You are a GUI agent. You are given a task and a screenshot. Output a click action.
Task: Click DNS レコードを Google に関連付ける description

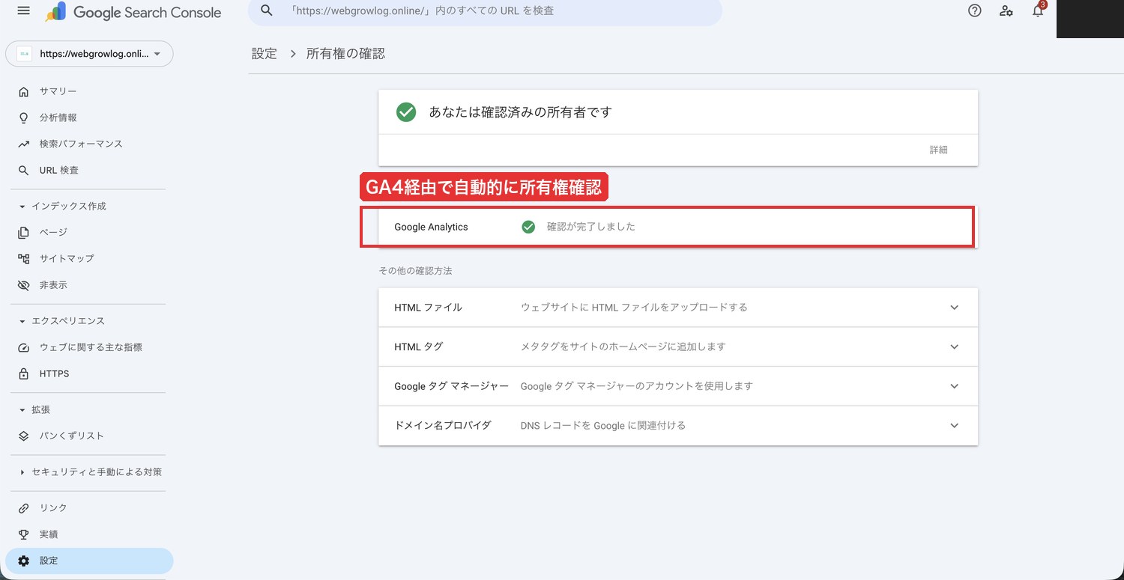click(603, 425)
